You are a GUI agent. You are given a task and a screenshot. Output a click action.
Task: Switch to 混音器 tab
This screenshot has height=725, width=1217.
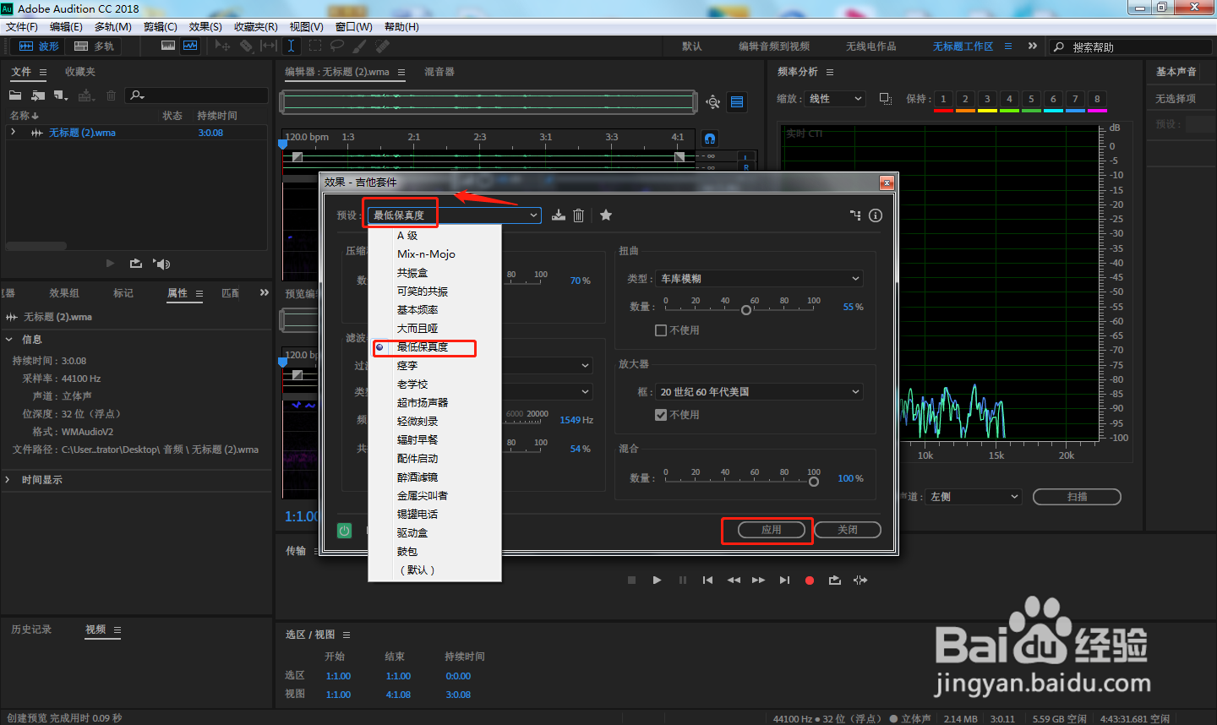click(439, 72)
